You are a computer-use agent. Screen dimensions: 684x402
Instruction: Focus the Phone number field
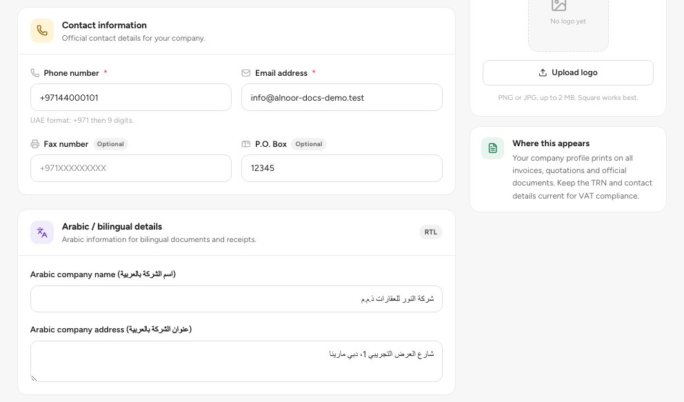(131, 97)
